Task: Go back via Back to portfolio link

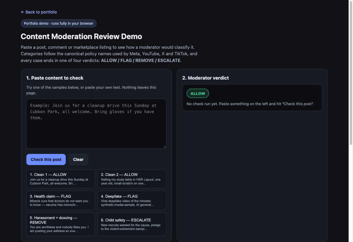Action: pos(39,12)
